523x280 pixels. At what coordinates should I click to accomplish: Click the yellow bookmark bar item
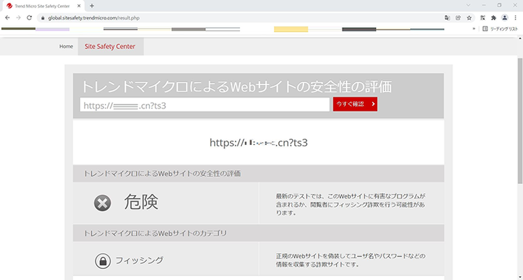pyautogui.click(x=291, y=29)
